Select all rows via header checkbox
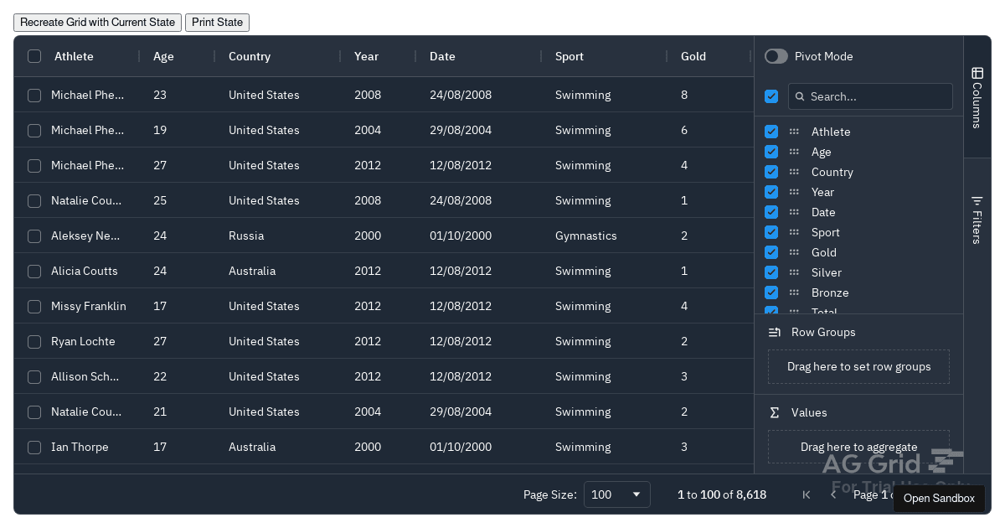Viewport: 1005px width, 528px height. [x=34, y=56]
